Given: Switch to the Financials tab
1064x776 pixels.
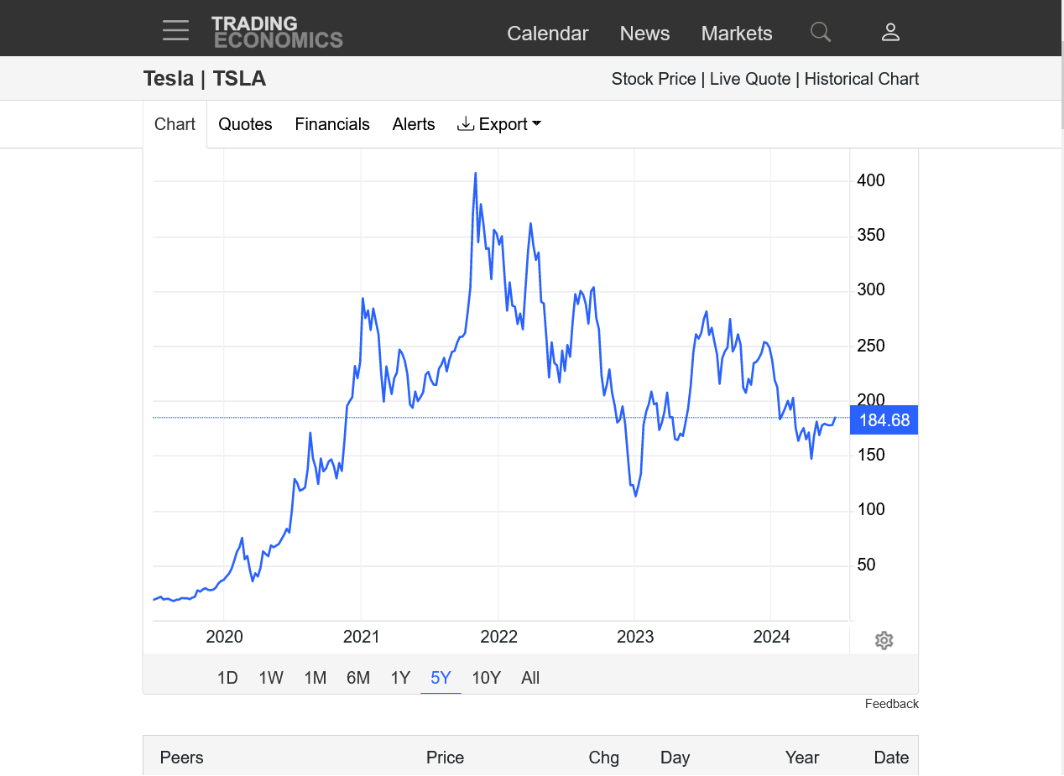Looking at the screenshot, I should pyautogui.click(x=332, y=124).
